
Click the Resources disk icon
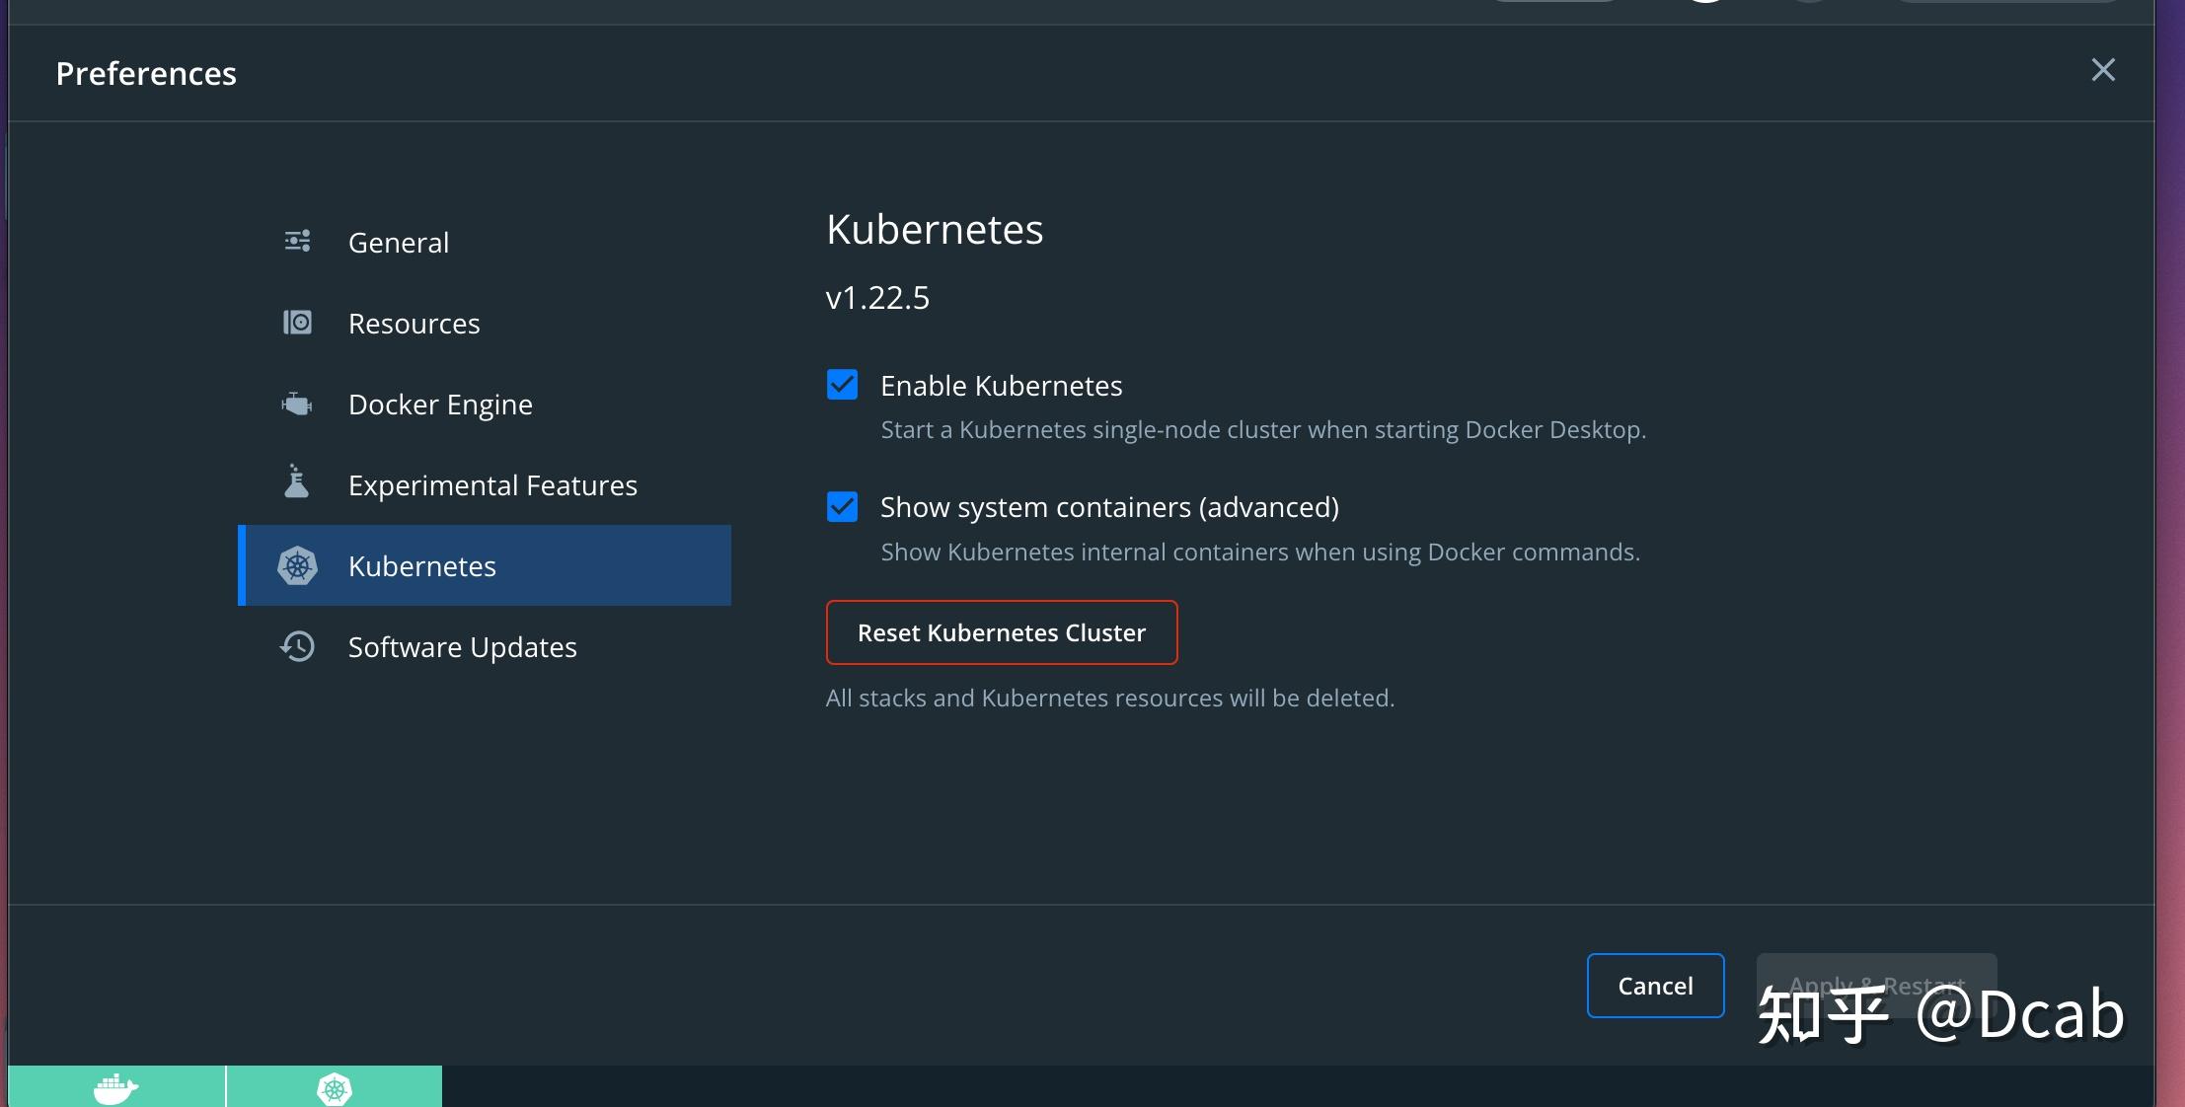tap(297, 323)
